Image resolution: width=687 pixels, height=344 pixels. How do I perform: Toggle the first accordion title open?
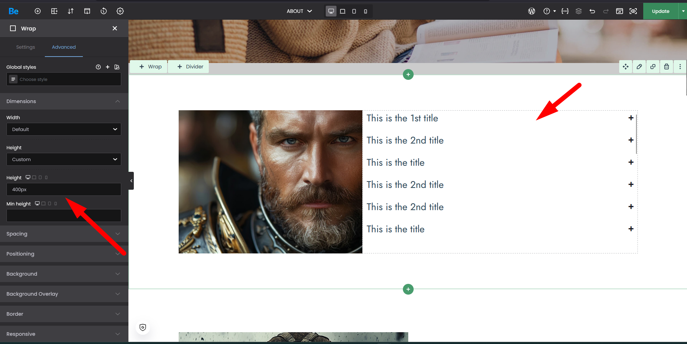[631, 118]
